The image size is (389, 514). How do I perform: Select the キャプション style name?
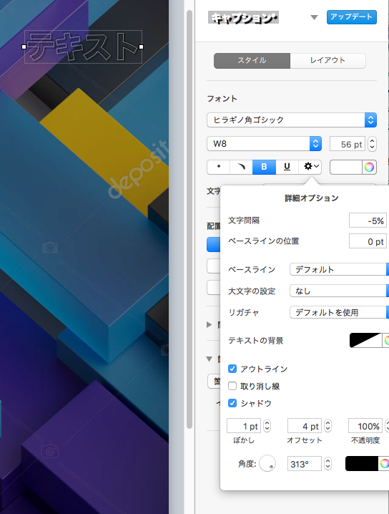[x=243, y=18]
